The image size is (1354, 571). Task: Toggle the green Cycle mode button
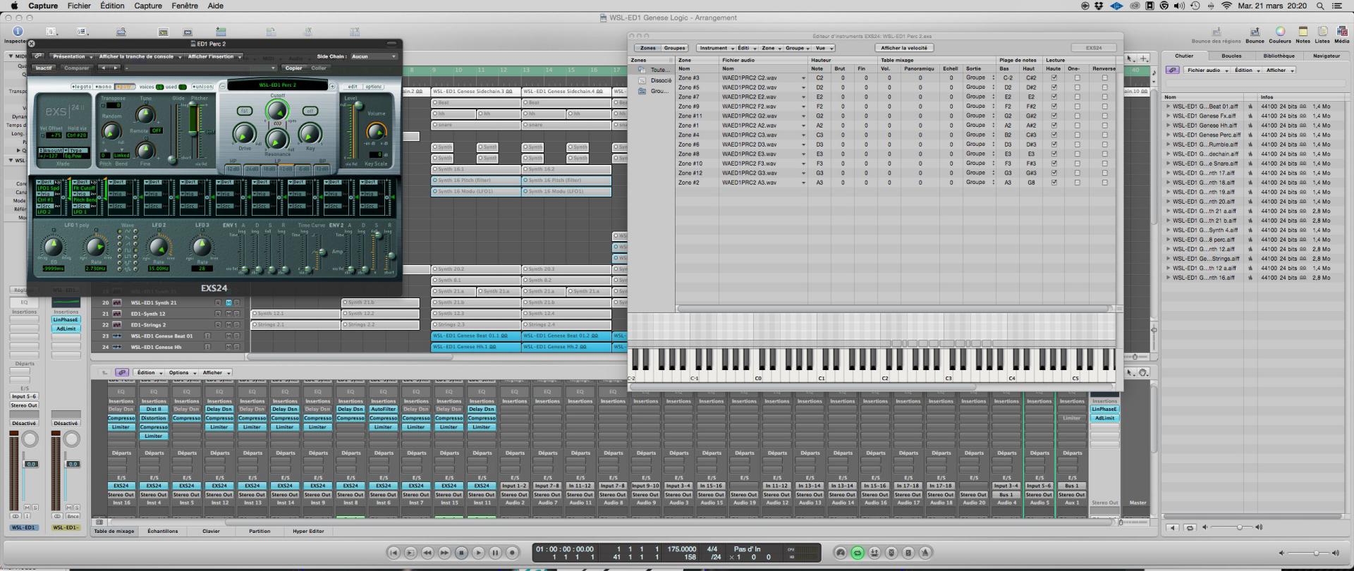pyautogui.click(x=858, y=553)
